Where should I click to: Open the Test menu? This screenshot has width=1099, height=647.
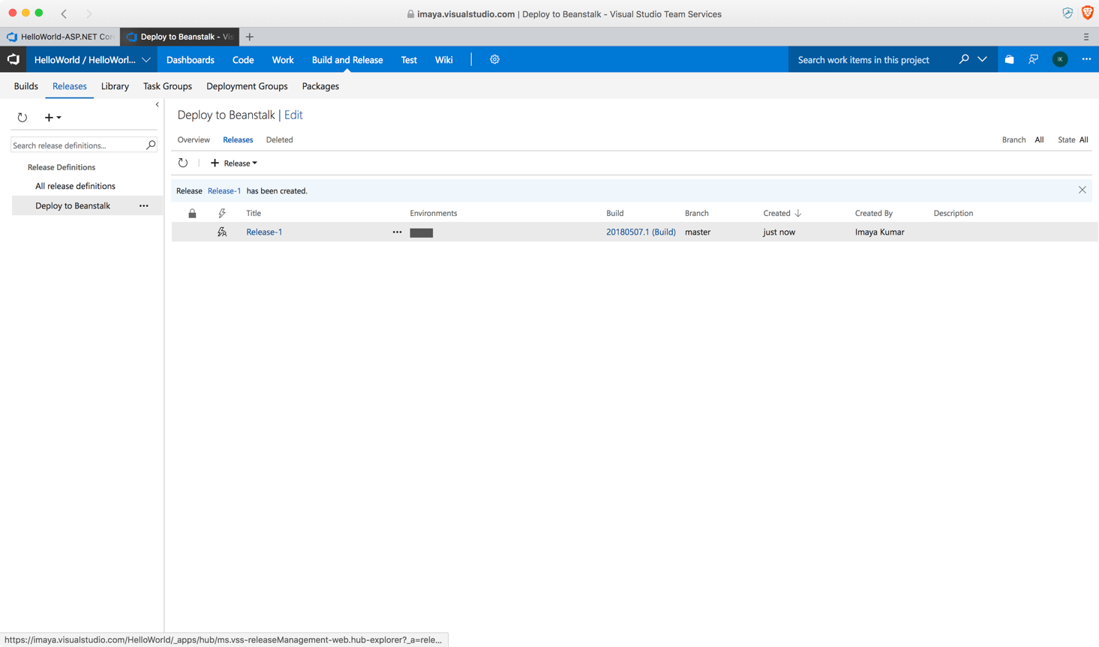tap(409, 60)
